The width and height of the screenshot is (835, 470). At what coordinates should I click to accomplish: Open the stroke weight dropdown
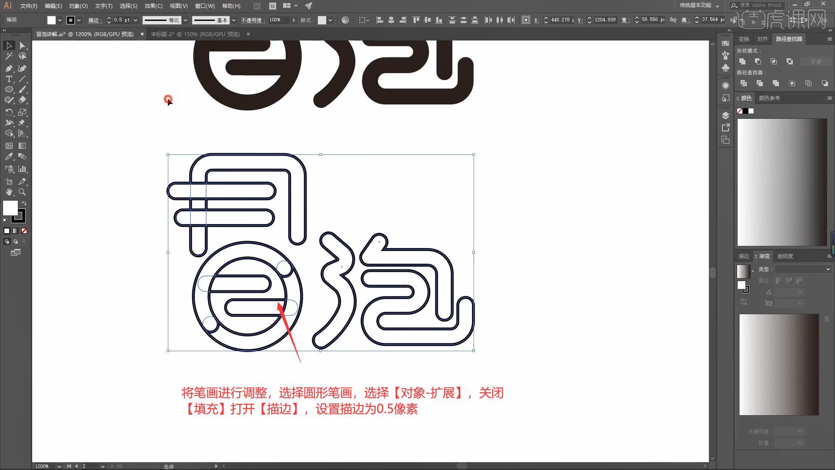pos(136,20)
